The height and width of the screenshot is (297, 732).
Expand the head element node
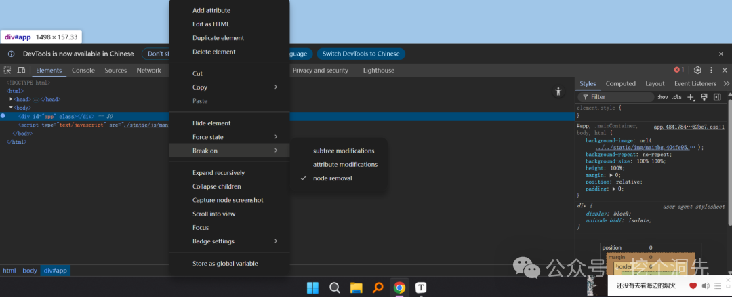[11, 100]
